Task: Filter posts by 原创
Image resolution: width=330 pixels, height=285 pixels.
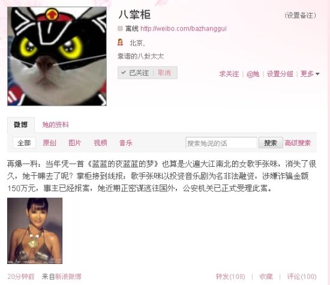Action: pyautogui.click(x=49, y=143)
